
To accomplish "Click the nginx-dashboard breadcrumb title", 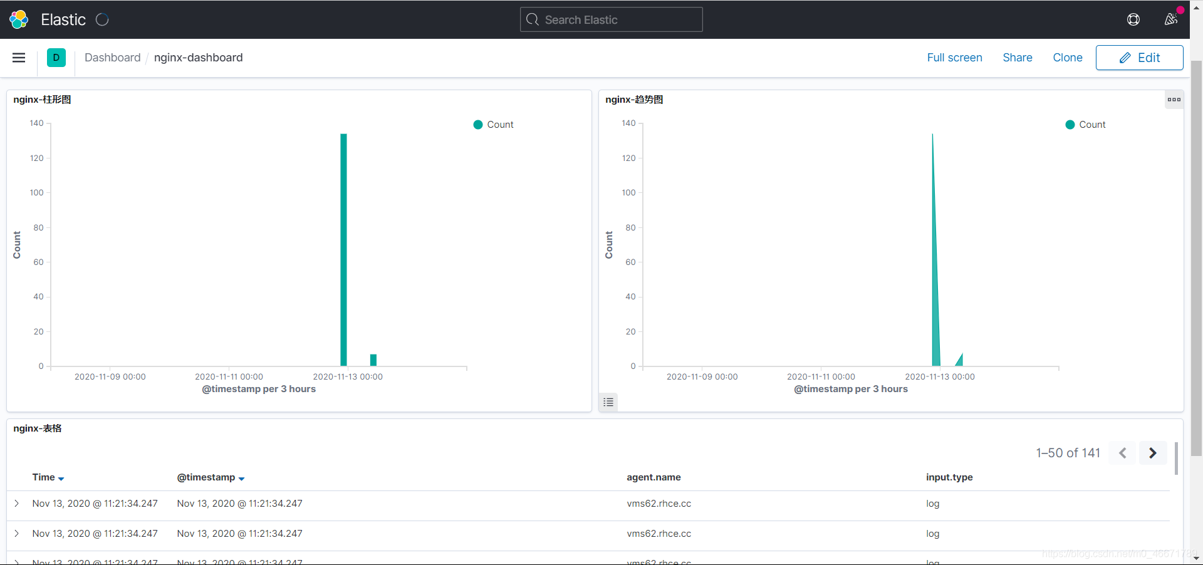I will (x=198, y=58).
